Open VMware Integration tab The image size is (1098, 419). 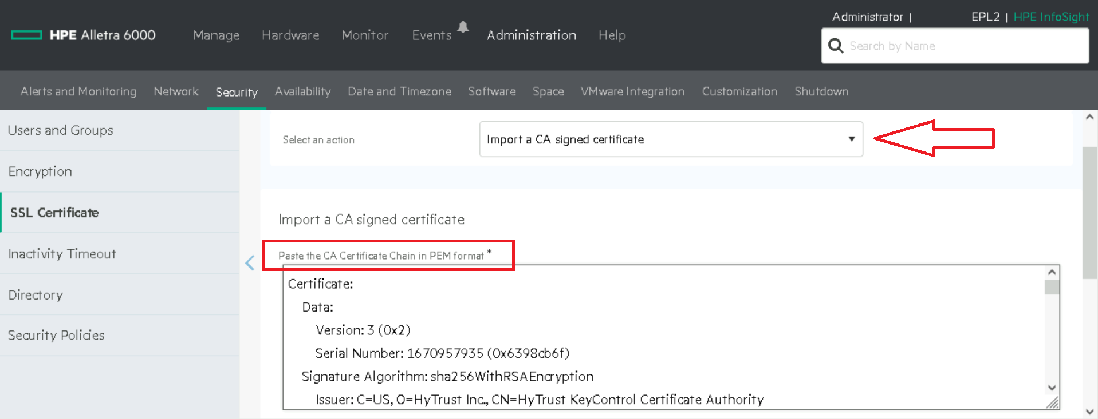coord(632,91)
